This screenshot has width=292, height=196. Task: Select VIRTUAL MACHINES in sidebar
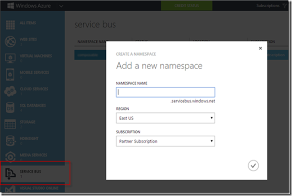coord(36,56)
